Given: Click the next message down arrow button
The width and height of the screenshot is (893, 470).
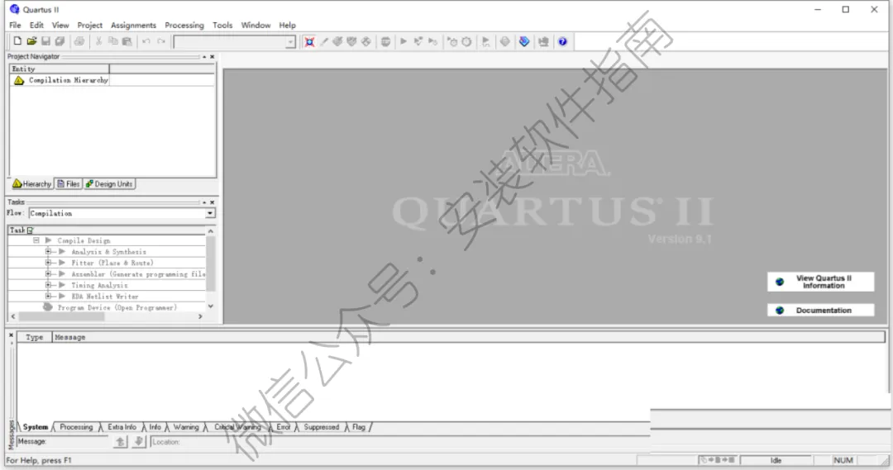Looking at the screenshot, I should tap(139, 442).
